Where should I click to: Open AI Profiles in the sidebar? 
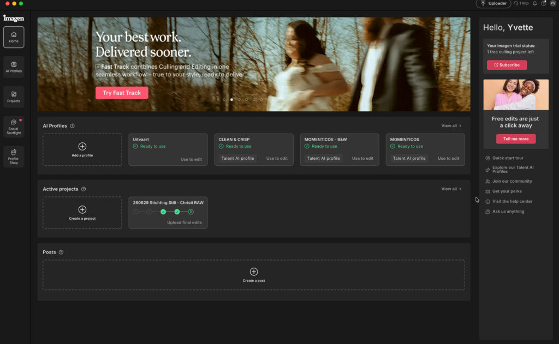coord(14,67)
